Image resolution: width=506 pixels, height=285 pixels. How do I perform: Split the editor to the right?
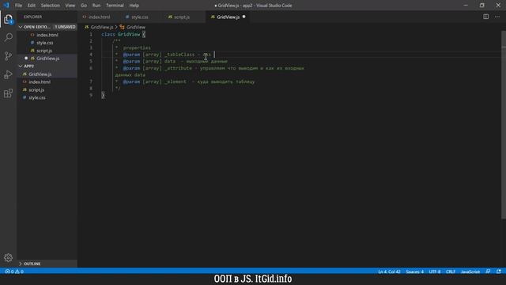coord(485,17)
